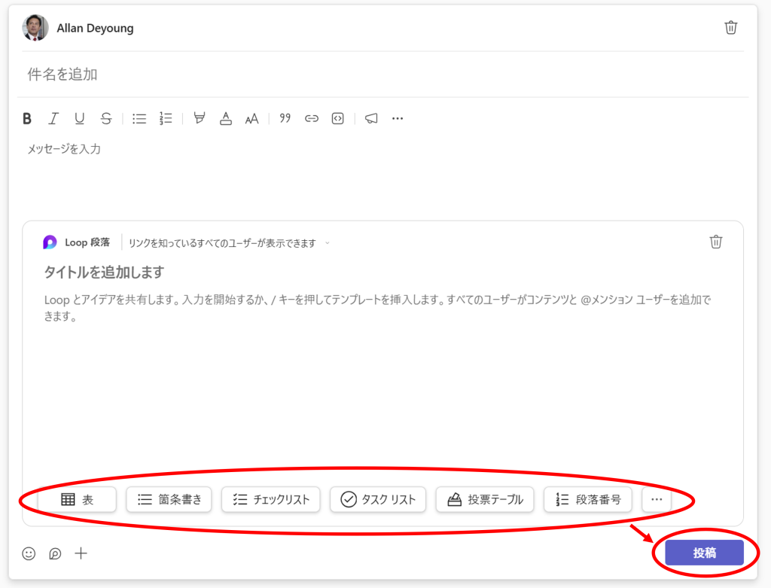
Task: Insert a 投票テーブル into the Loop component
Action: point(485,499)
